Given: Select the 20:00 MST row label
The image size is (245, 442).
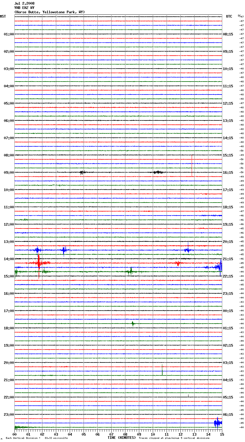Looking at the screenshot, I should pyautogui.click(x=9, y=363).
